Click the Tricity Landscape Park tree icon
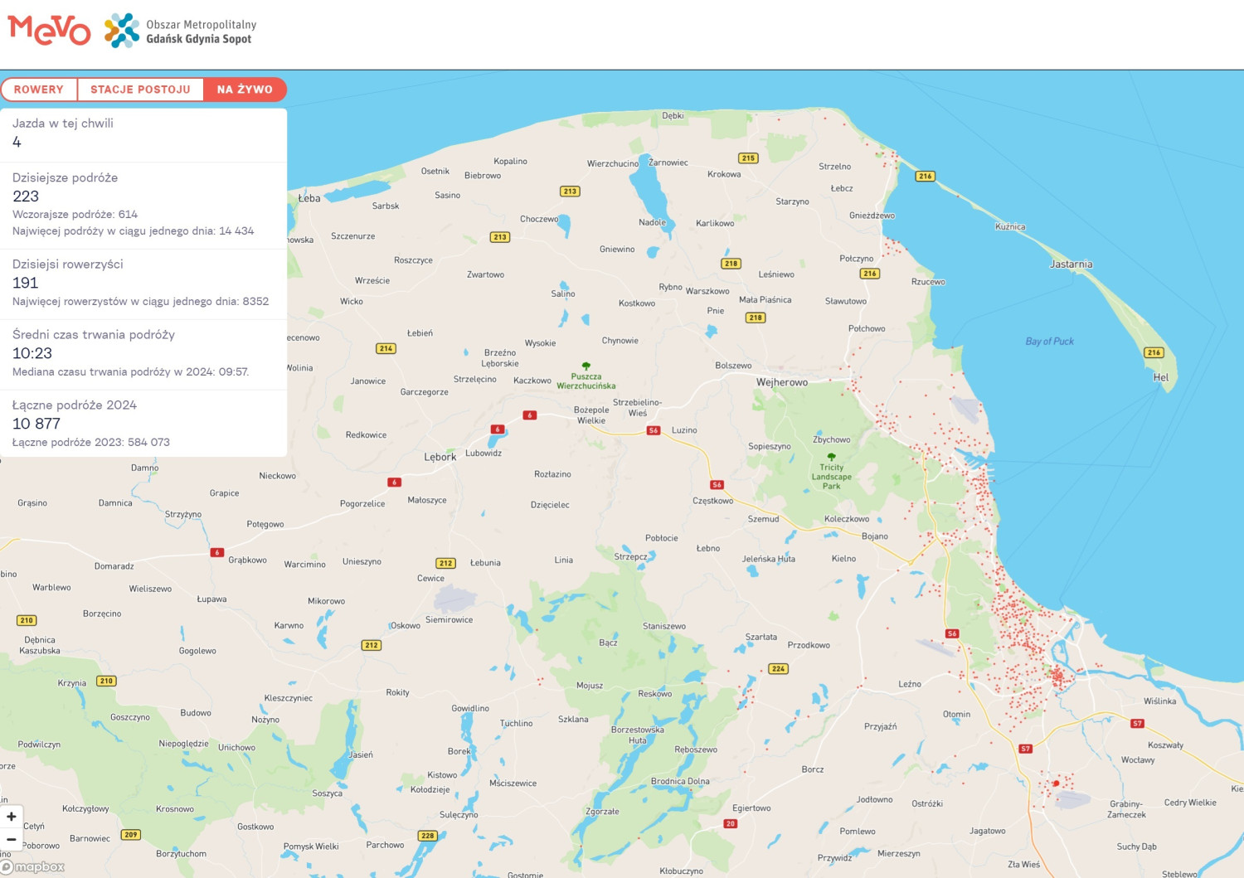Viewport: 1244px width, 878px height. [831, 457]
